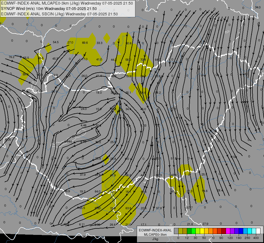
Task: Click the map value '51.5'
Action: pos(174,158)
